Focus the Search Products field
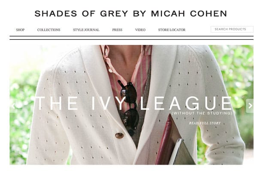The height and width of the screenshot is (171, 266). pos(232,29)
